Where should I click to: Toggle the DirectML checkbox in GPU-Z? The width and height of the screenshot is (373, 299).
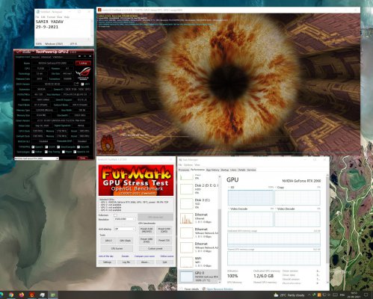click(x=78, y=147)
